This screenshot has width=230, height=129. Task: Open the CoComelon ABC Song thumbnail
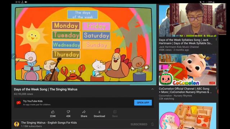coord(188,70)
